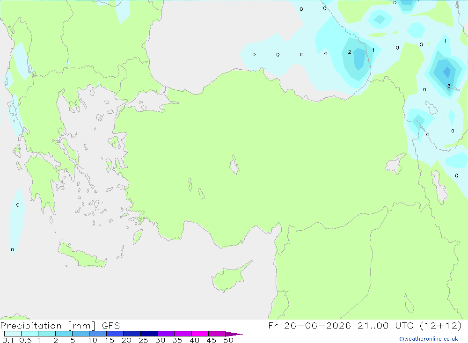Click the '35' legend scale label
Image resolution: width=468 pixels, height=343 pixels.
[x=177, y=340]
